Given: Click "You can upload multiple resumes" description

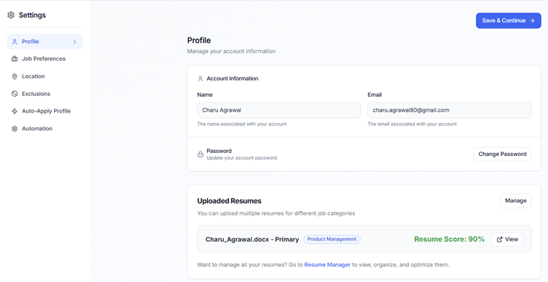Looking at the screenshot, I should 276,213.
